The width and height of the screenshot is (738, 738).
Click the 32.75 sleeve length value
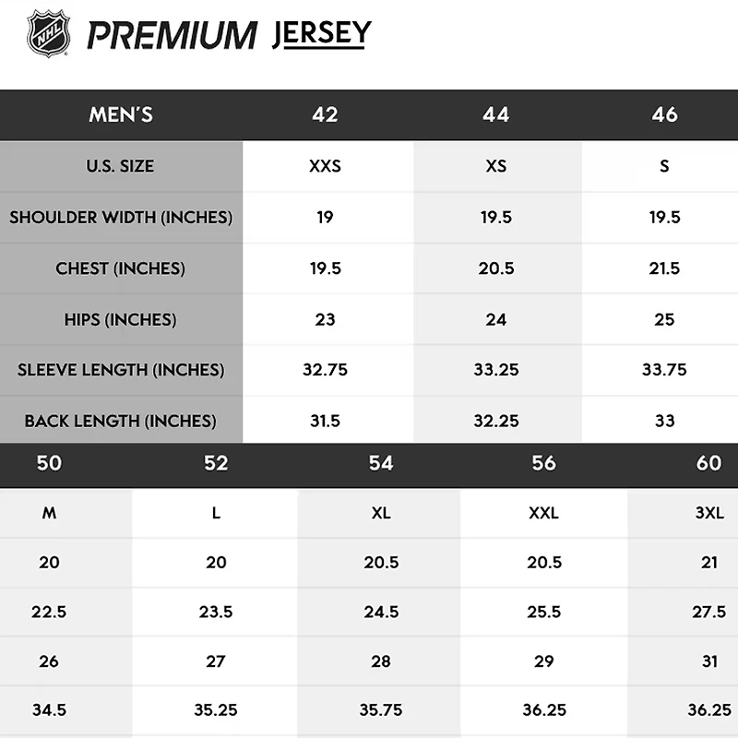[x=325, y=370]
